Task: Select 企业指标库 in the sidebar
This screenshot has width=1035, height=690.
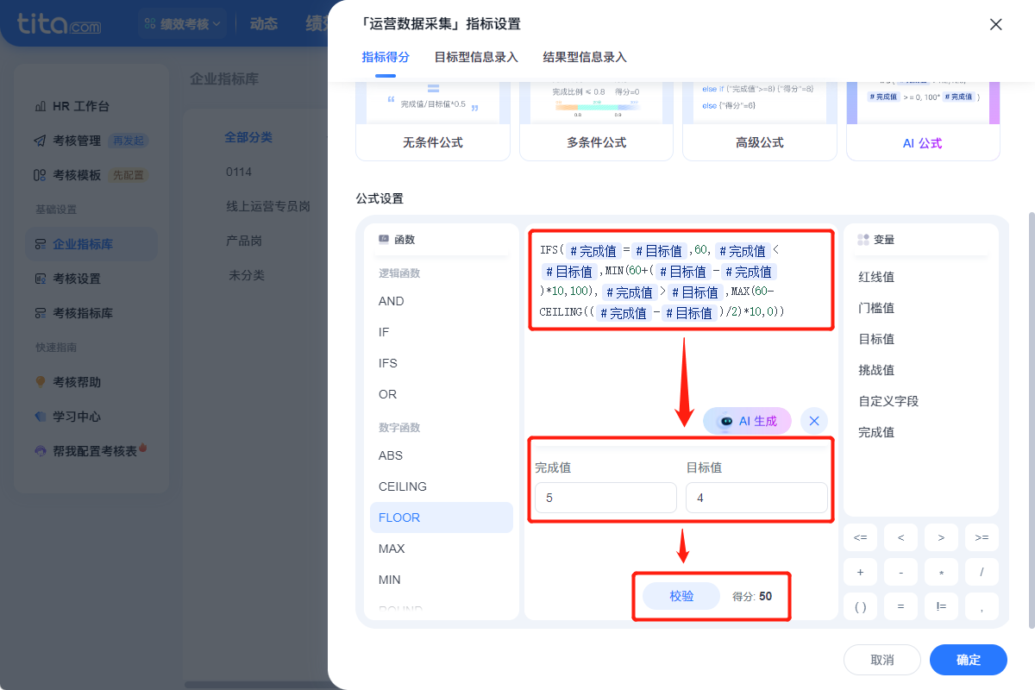Action: [x=83, y=244]
